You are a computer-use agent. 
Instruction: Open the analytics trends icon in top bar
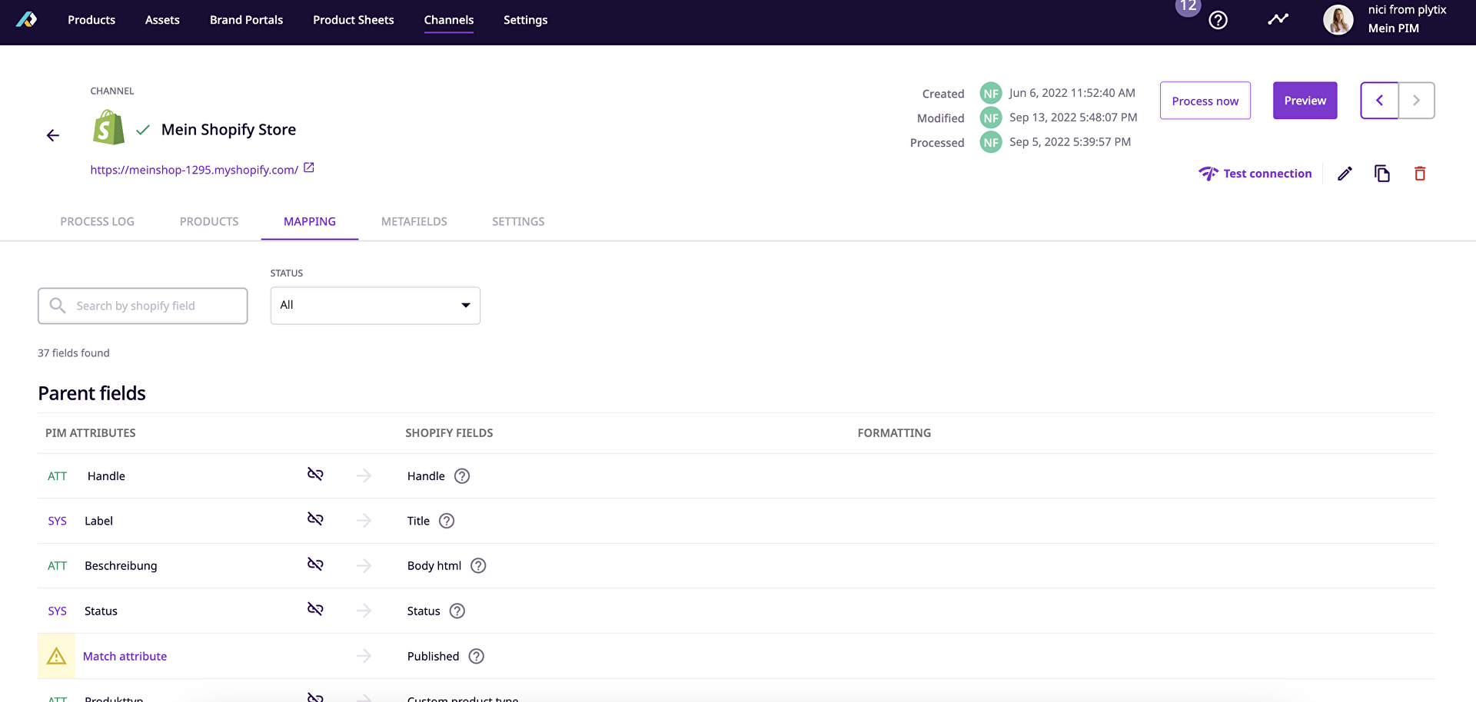click(x=1278, y=19)
